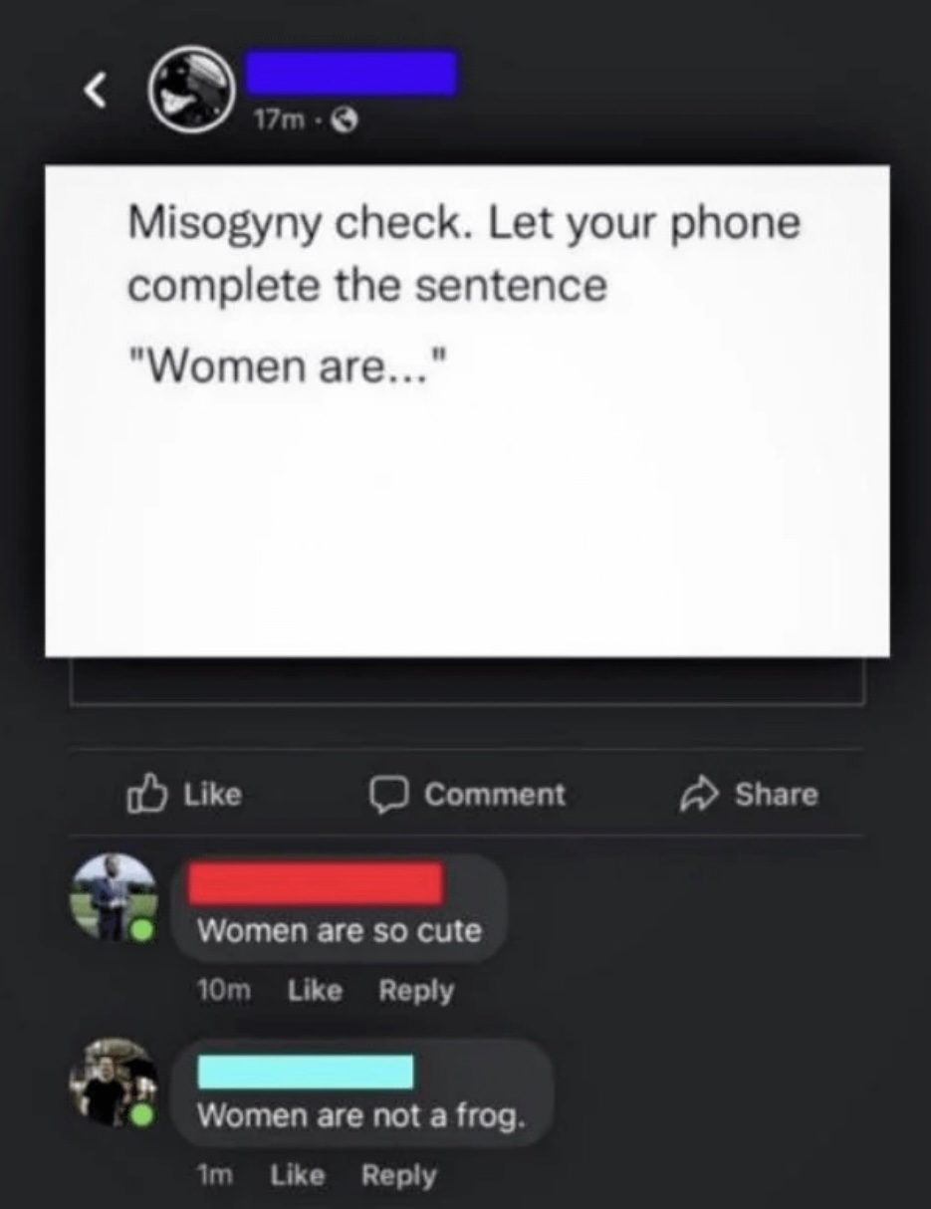Click the public globe privacy icon

[345, 121]
